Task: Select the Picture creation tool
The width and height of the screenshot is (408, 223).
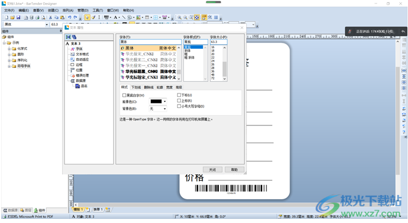Action: [138, 17]
